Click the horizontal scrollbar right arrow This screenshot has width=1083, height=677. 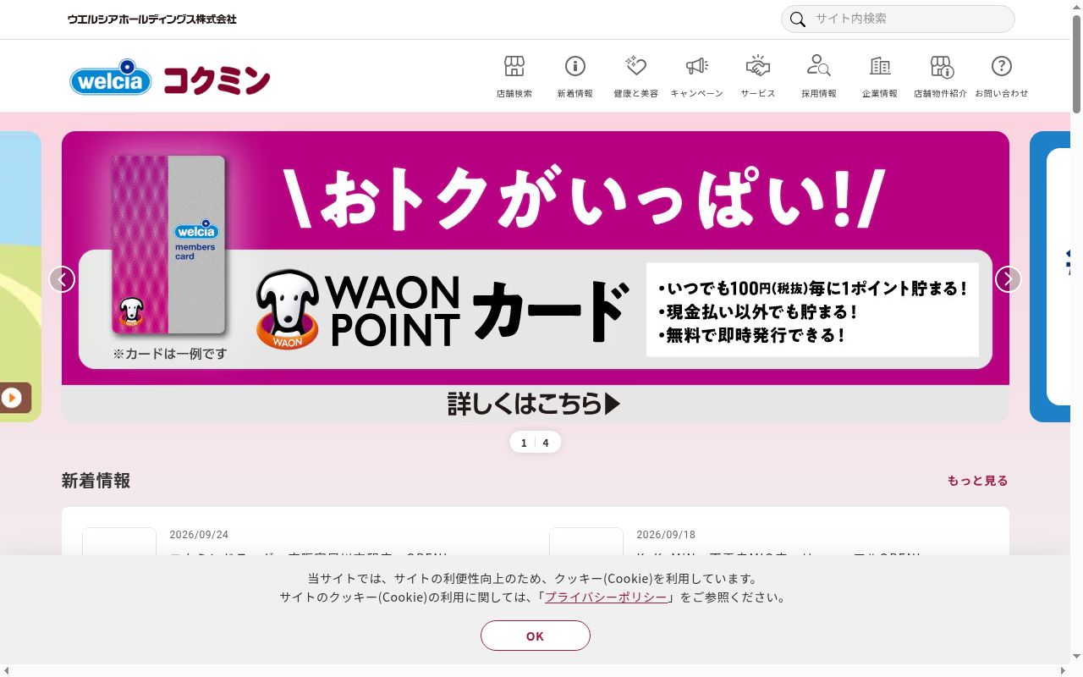pos(1064,670)
